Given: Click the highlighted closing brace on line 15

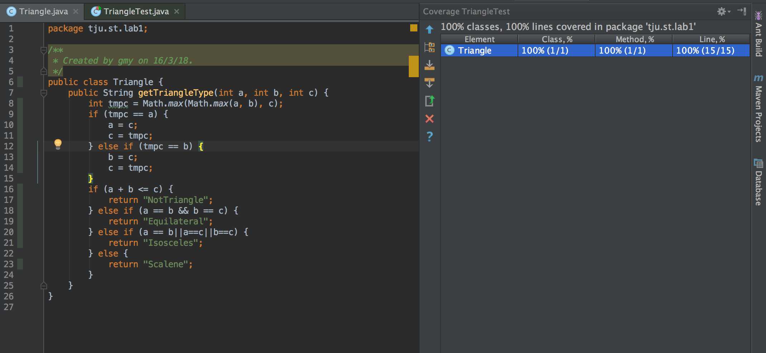Looking at the screenshot, I should (91, 178).
